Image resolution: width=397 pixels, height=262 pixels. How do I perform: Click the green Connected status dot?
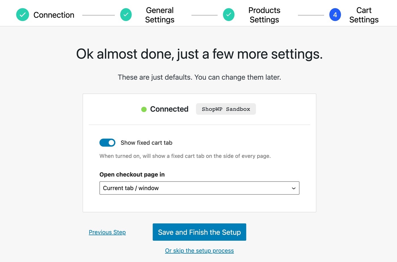click(x=144, y=109)
